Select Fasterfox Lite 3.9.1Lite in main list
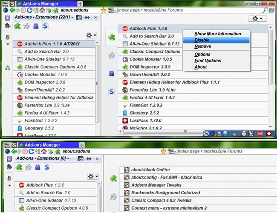Screen dimensions: 277x213 coord(193,90)
